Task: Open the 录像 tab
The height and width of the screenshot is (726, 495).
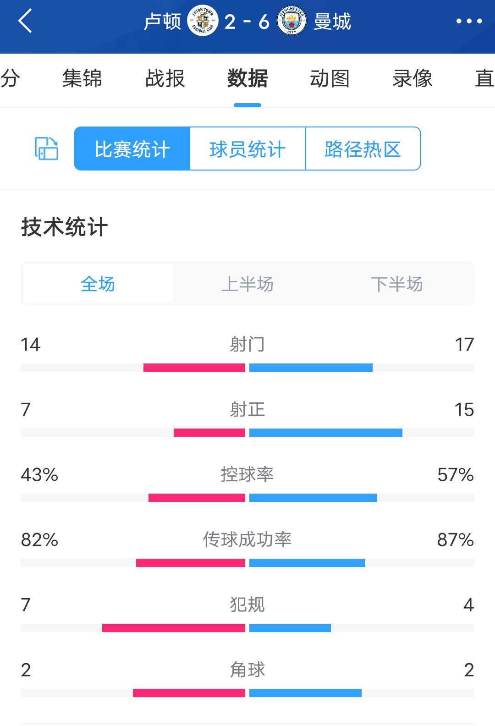Action: coord(412,78)
